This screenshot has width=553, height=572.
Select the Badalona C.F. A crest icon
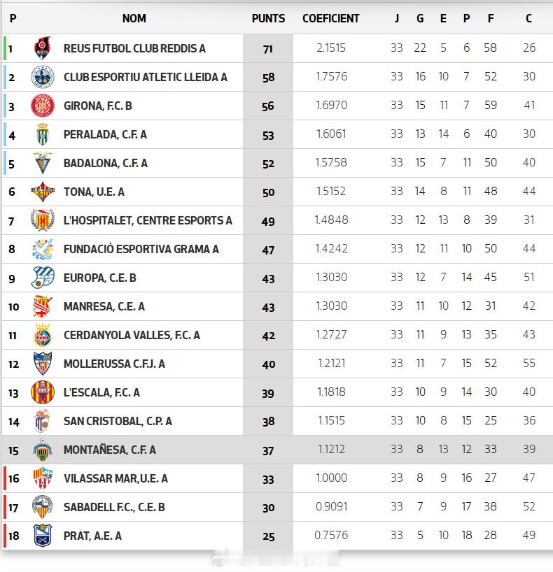[x=43, y=163]
